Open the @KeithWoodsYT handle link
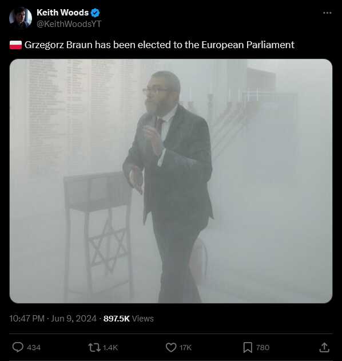Image resolution: width=342 pixels, height=361 pixels. pyautogui.click(x=69, y=24)
